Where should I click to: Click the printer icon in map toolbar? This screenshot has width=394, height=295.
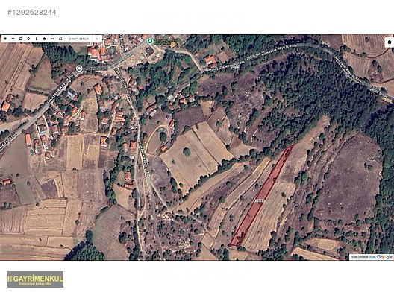pos(60,39)
